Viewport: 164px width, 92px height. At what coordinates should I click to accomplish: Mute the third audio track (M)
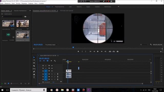[52, 79]
